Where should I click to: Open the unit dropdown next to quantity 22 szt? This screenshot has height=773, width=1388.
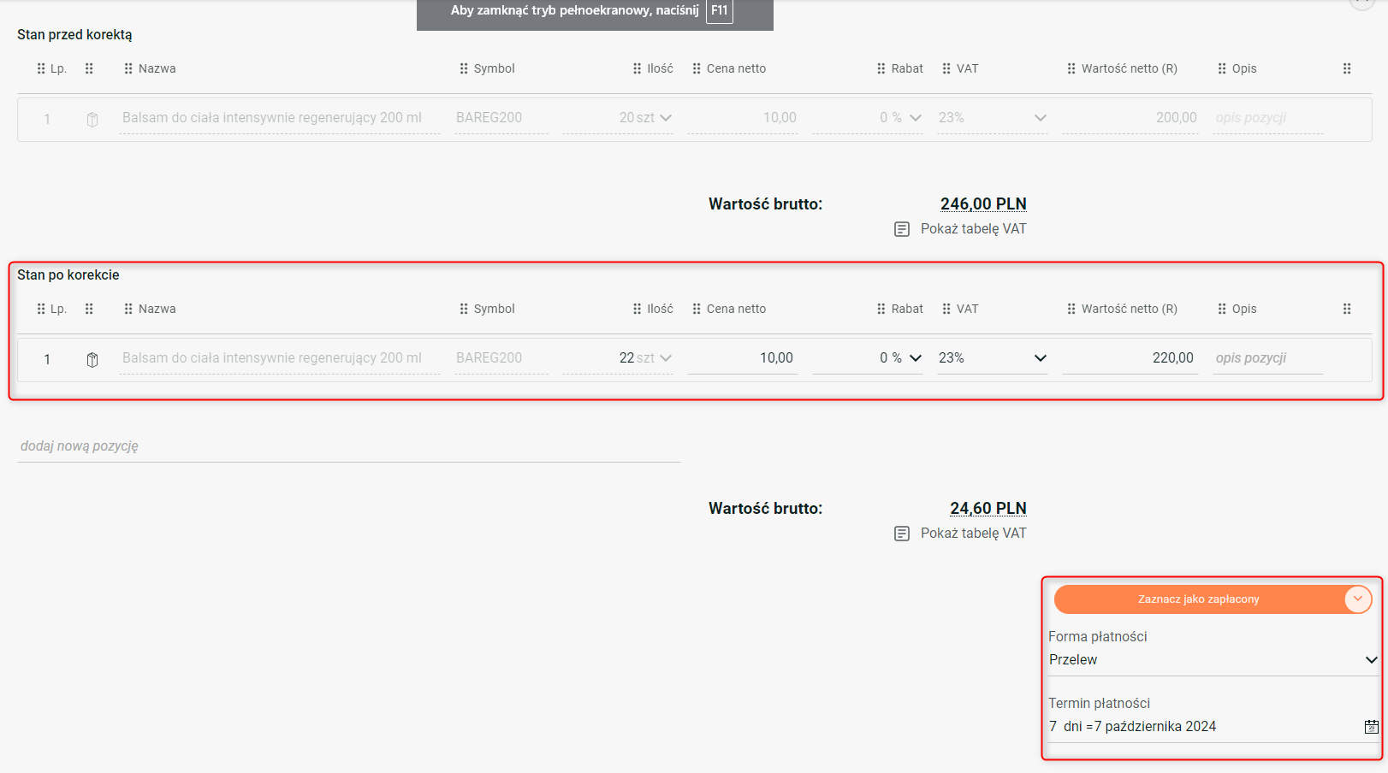666,358
